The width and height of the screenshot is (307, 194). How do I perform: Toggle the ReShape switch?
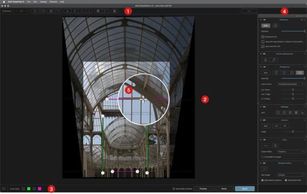click(x=264, y=107)
